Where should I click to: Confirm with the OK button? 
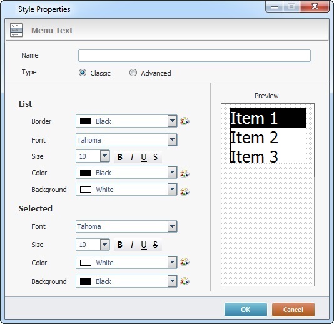(246, 310)
